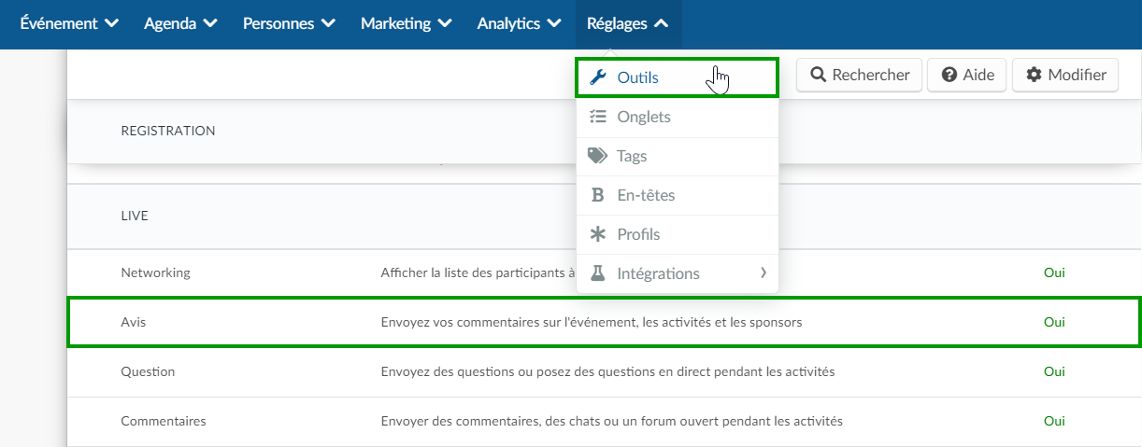This screenshot has width=1142, height=447.
Task: Click Oui status in the Question row
Action: (x=1054, y=371)
